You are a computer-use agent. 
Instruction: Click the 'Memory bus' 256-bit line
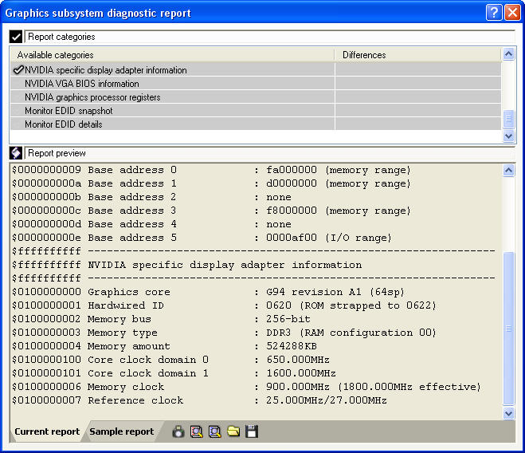162,319
